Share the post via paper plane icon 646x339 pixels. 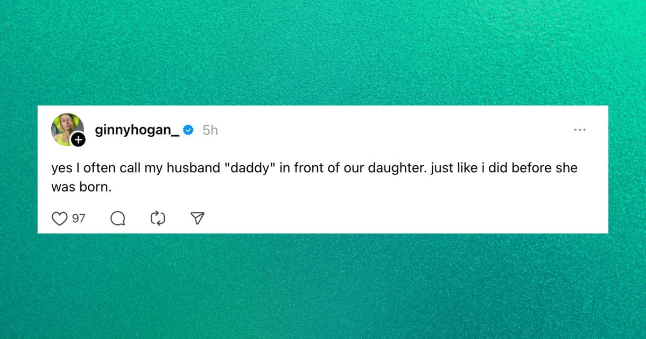coord(198,218)
